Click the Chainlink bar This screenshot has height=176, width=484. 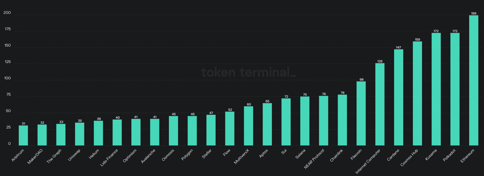click(342, 120)
